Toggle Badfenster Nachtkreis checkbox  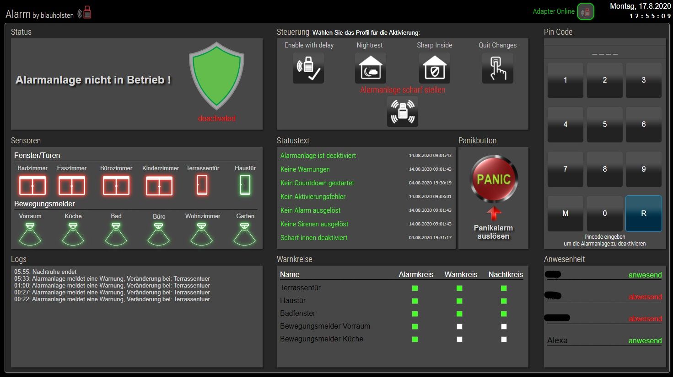click(x=504, y=314)
